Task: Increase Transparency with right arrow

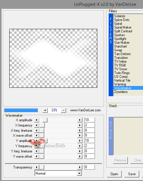Action: coord(80,167)
